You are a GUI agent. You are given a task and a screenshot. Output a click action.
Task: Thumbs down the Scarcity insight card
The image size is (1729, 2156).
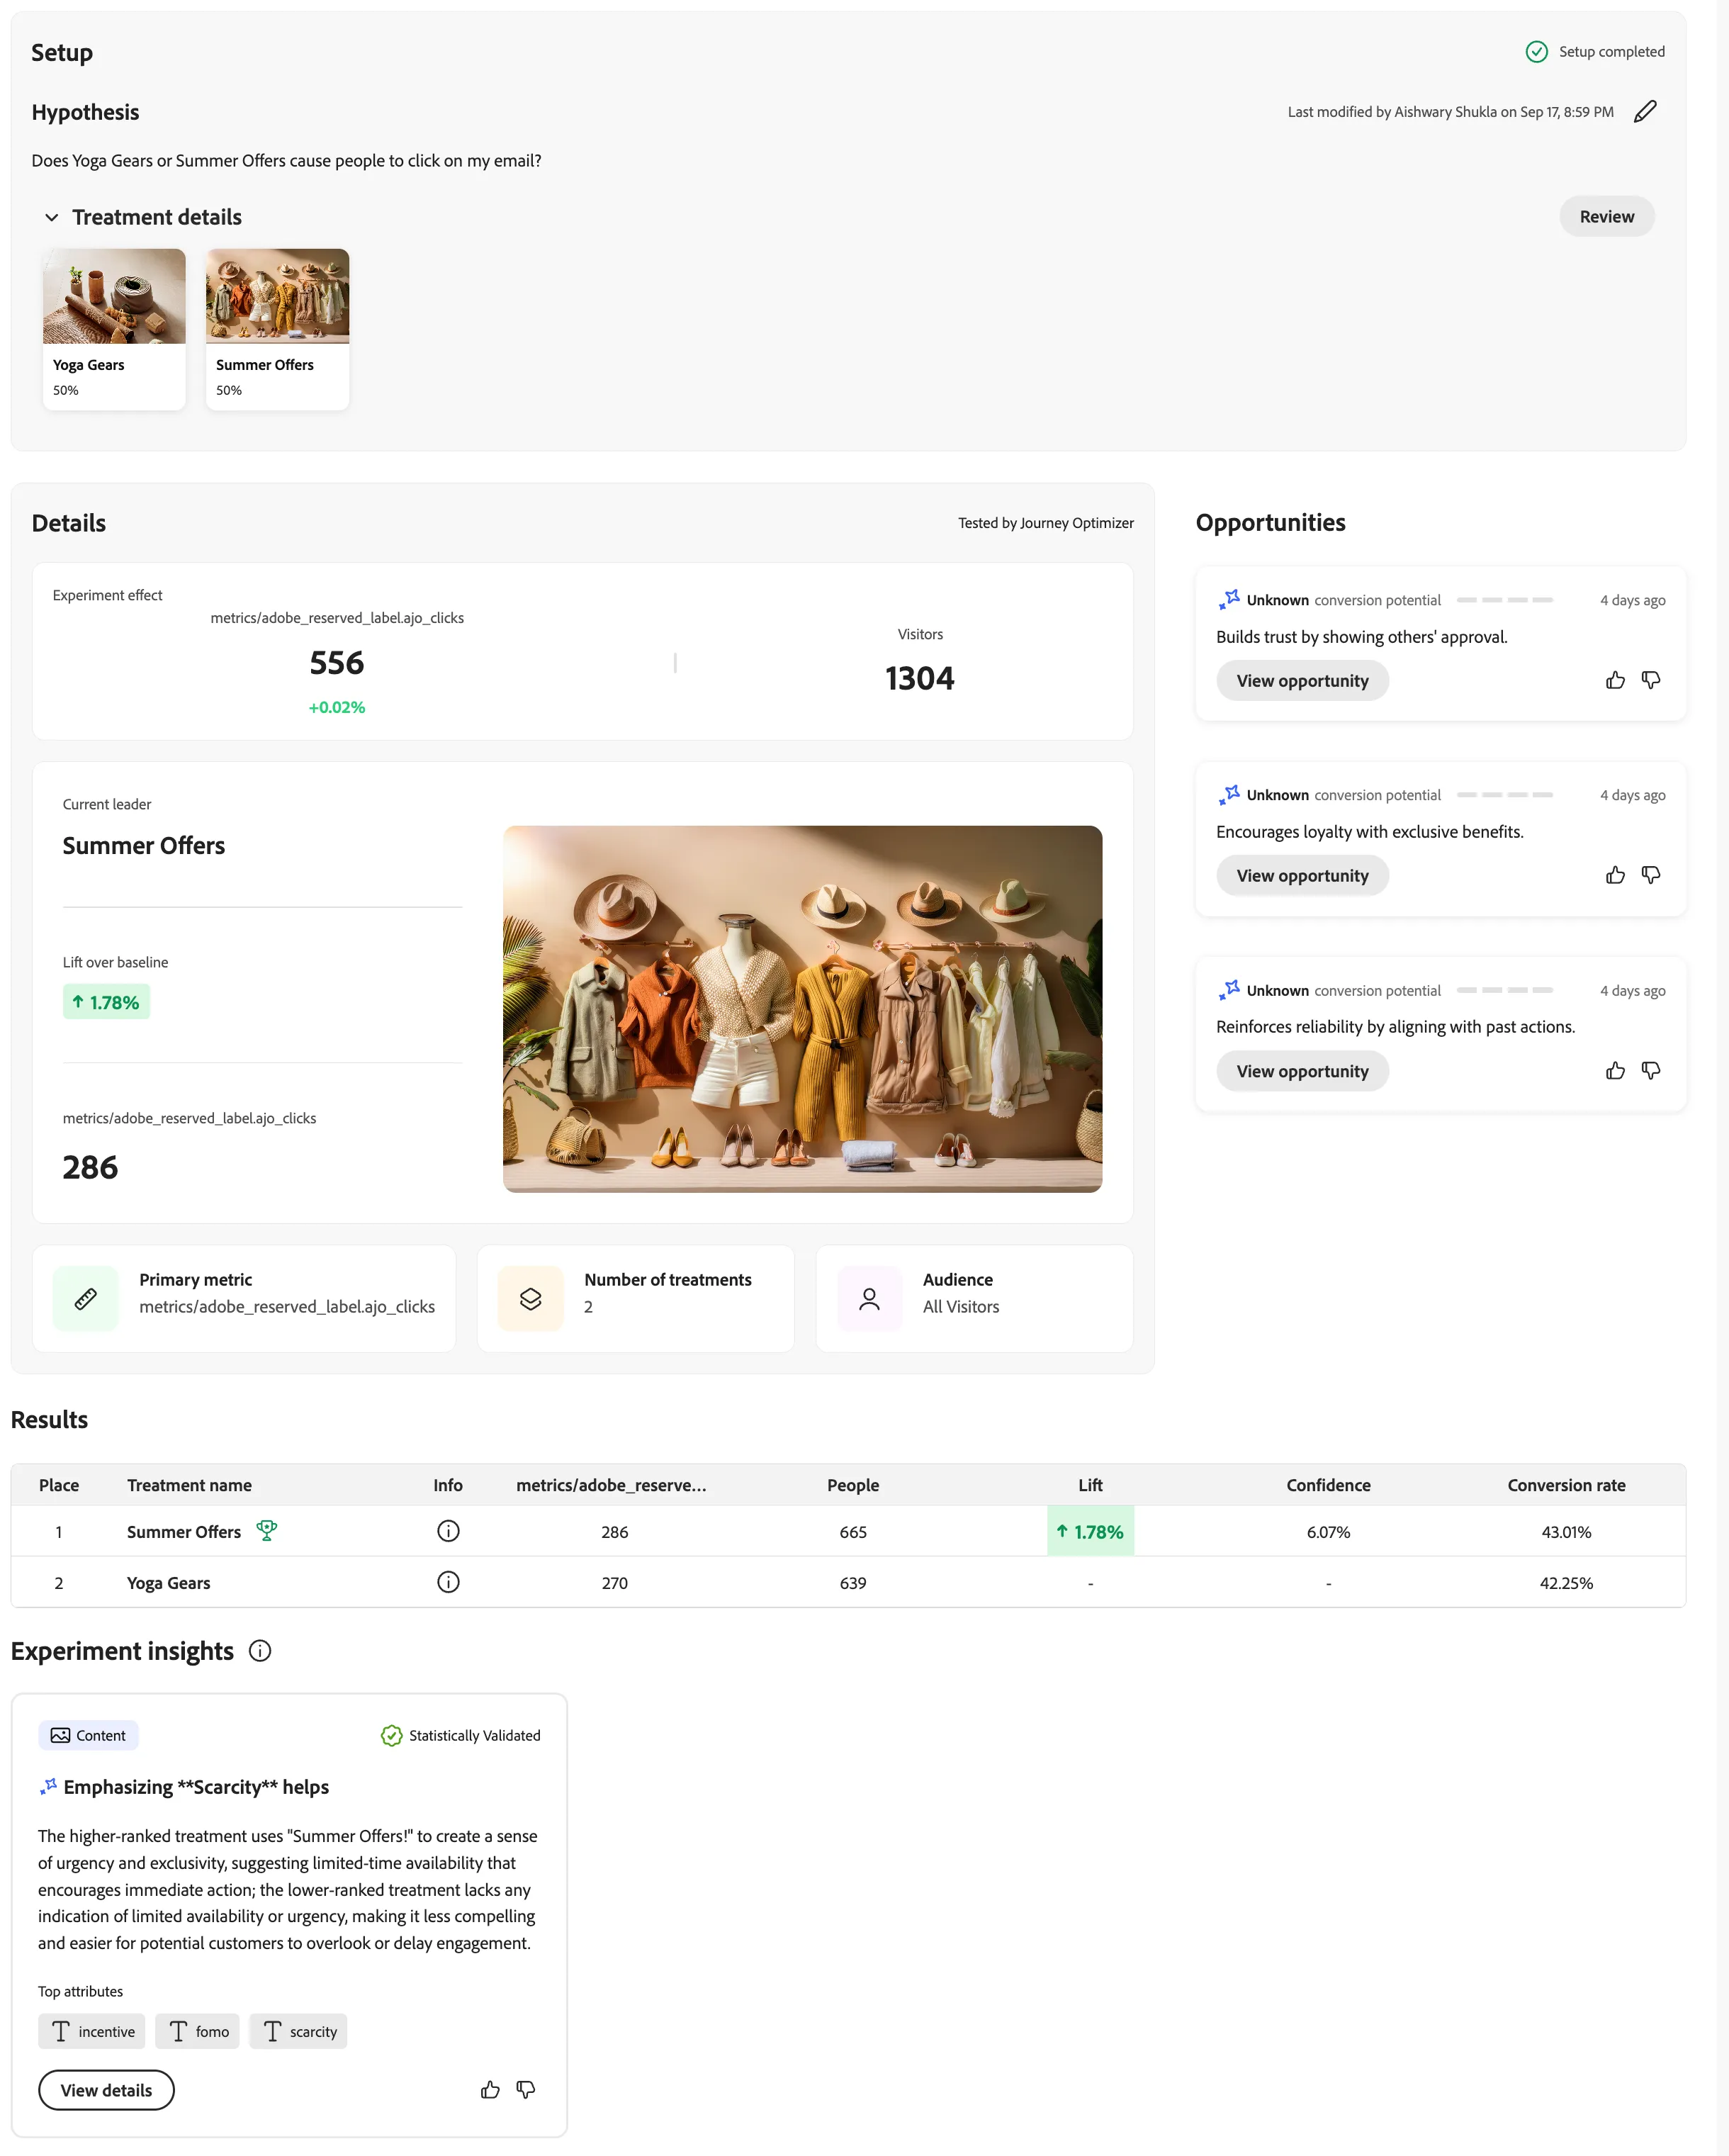coord(526,2090)
